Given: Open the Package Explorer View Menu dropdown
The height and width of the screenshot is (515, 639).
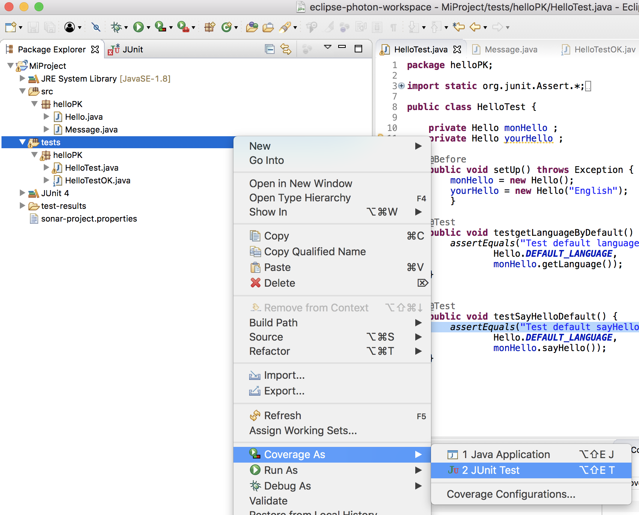Looking at the screenshot, I should (327, 48).
